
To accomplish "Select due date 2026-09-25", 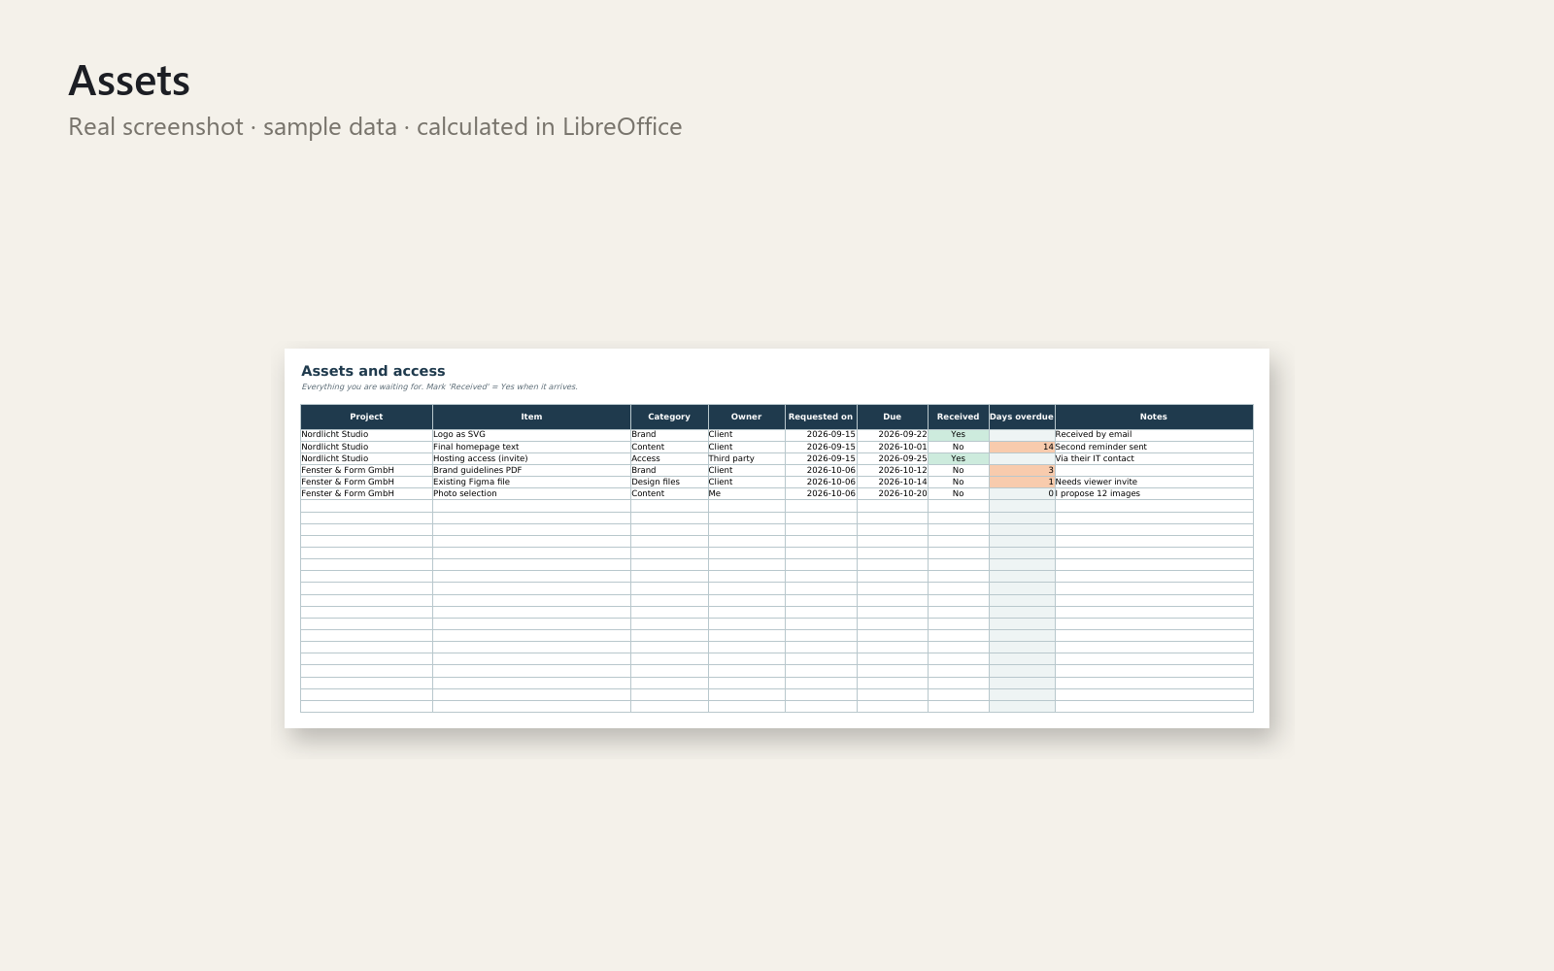I will click(893, 458).
